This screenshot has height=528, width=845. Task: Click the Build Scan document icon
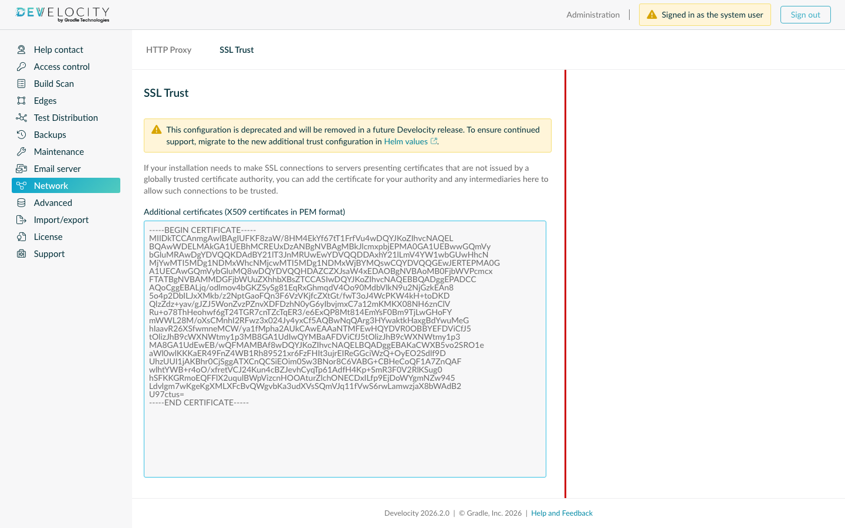coord(22,84)
